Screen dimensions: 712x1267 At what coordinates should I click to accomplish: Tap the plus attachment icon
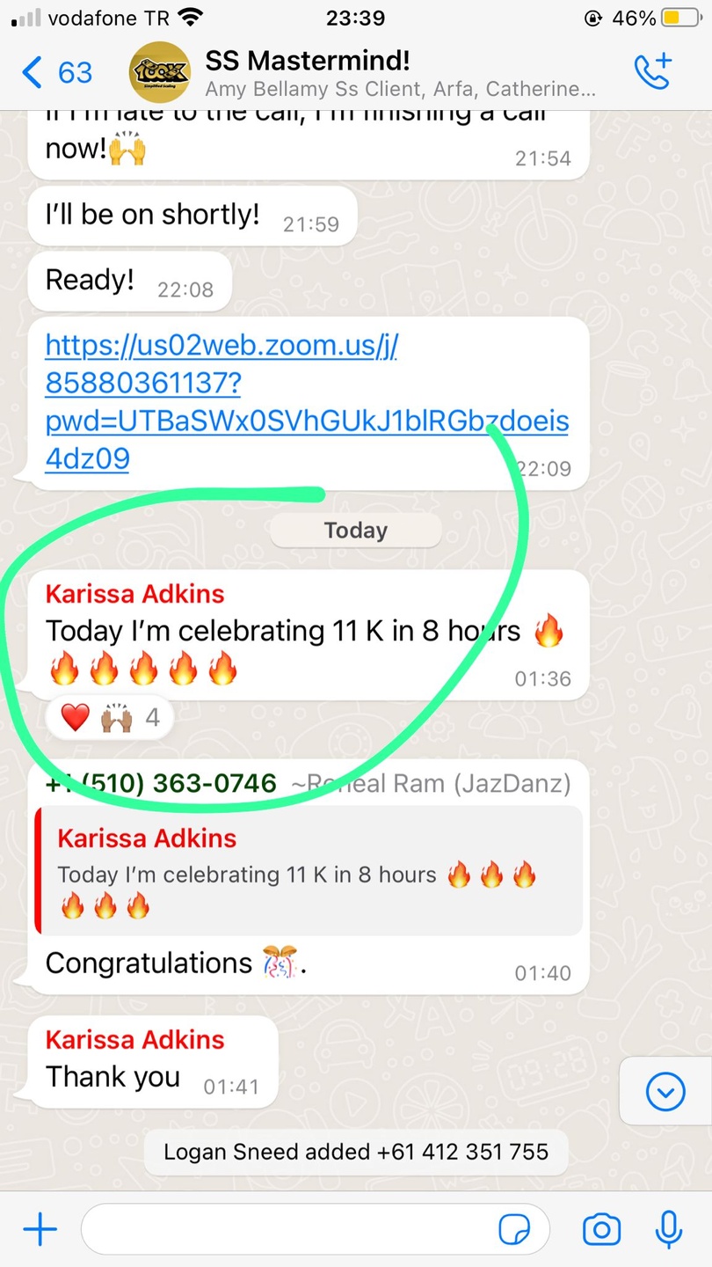[40, 1229]
